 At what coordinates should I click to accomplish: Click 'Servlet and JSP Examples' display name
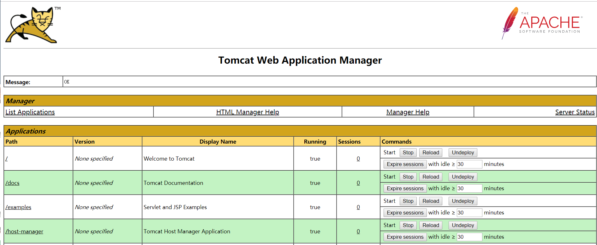coord(175,207)
